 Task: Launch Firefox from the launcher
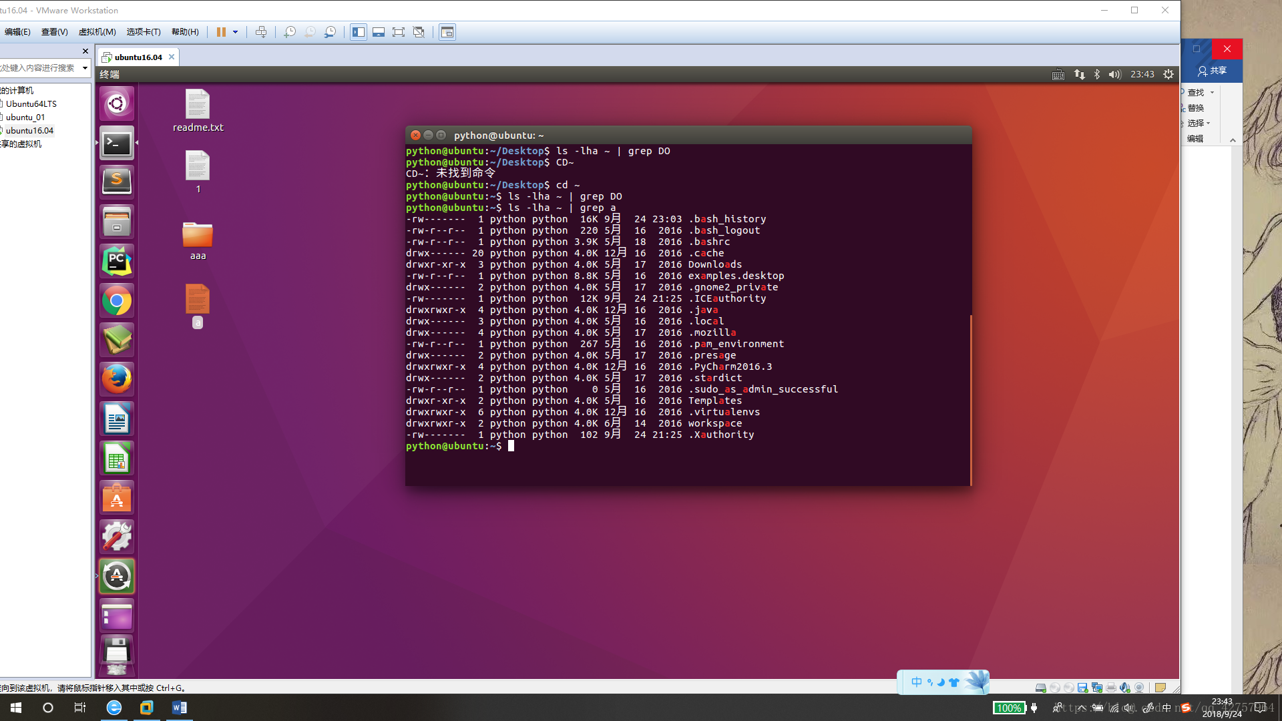pyautogui.click(x=117, y=379)
